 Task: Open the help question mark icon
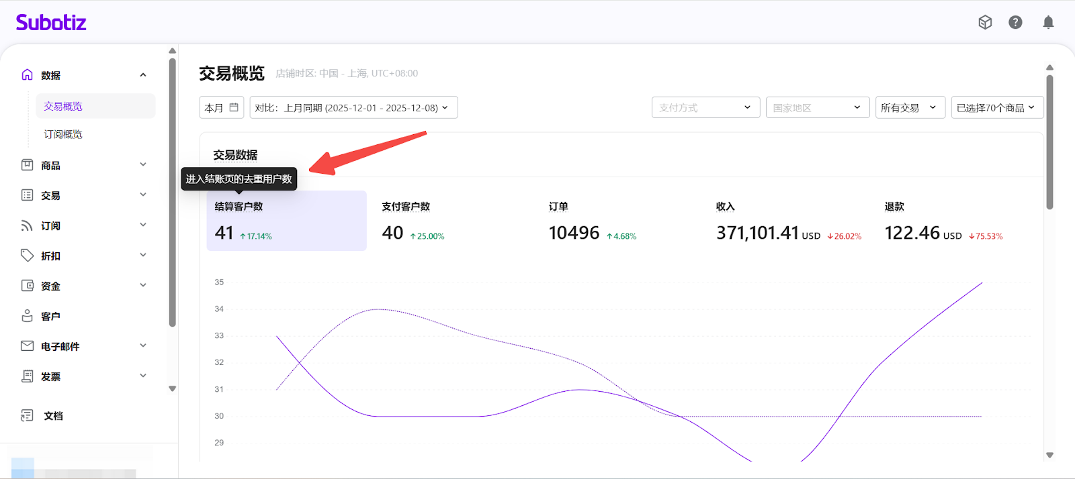click(1015, 23)
